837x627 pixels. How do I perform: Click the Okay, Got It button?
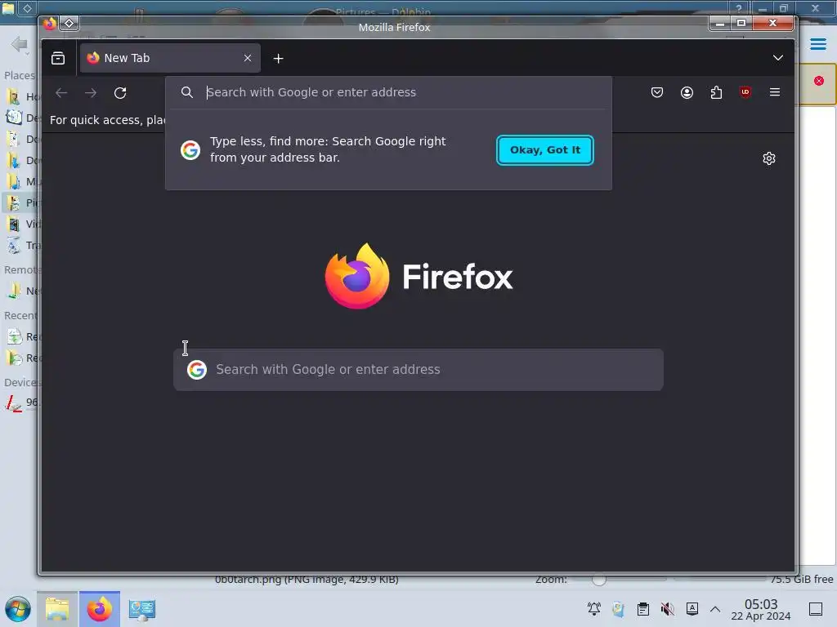tap(545, 150)
